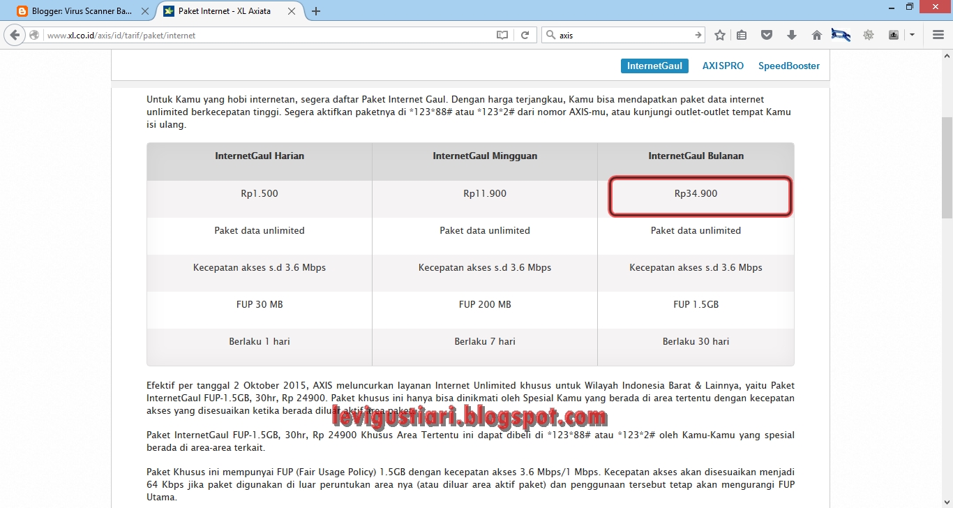Viewport: 953px width, 508px height.
Task: Go back with the browser back arrow
Action: (x=15, y=35)
